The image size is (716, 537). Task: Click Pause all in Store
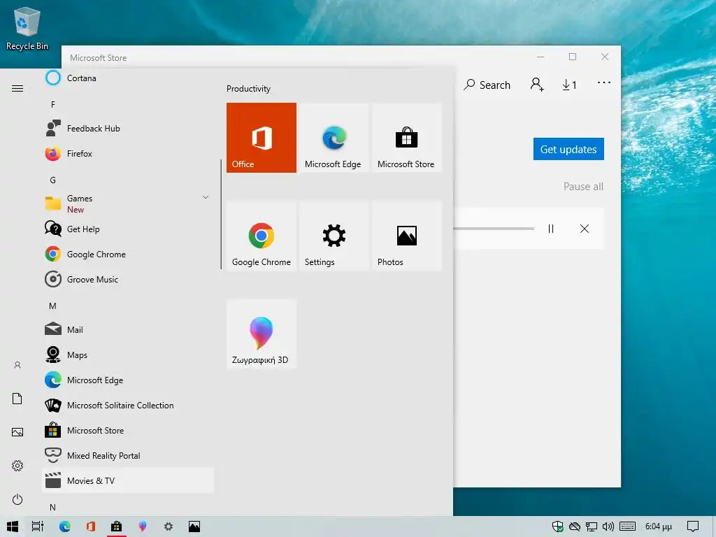(583, 186)
